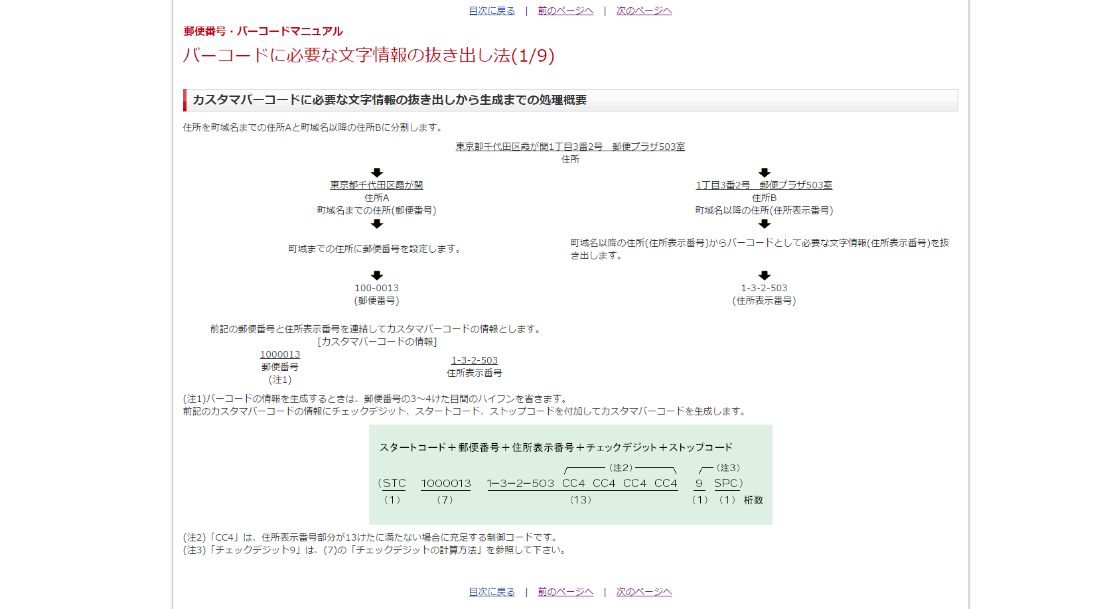The width and height of the screenshot is (1113, 609).
Task: Go to 前のページへ at bottom
Action: coord(565,592)
